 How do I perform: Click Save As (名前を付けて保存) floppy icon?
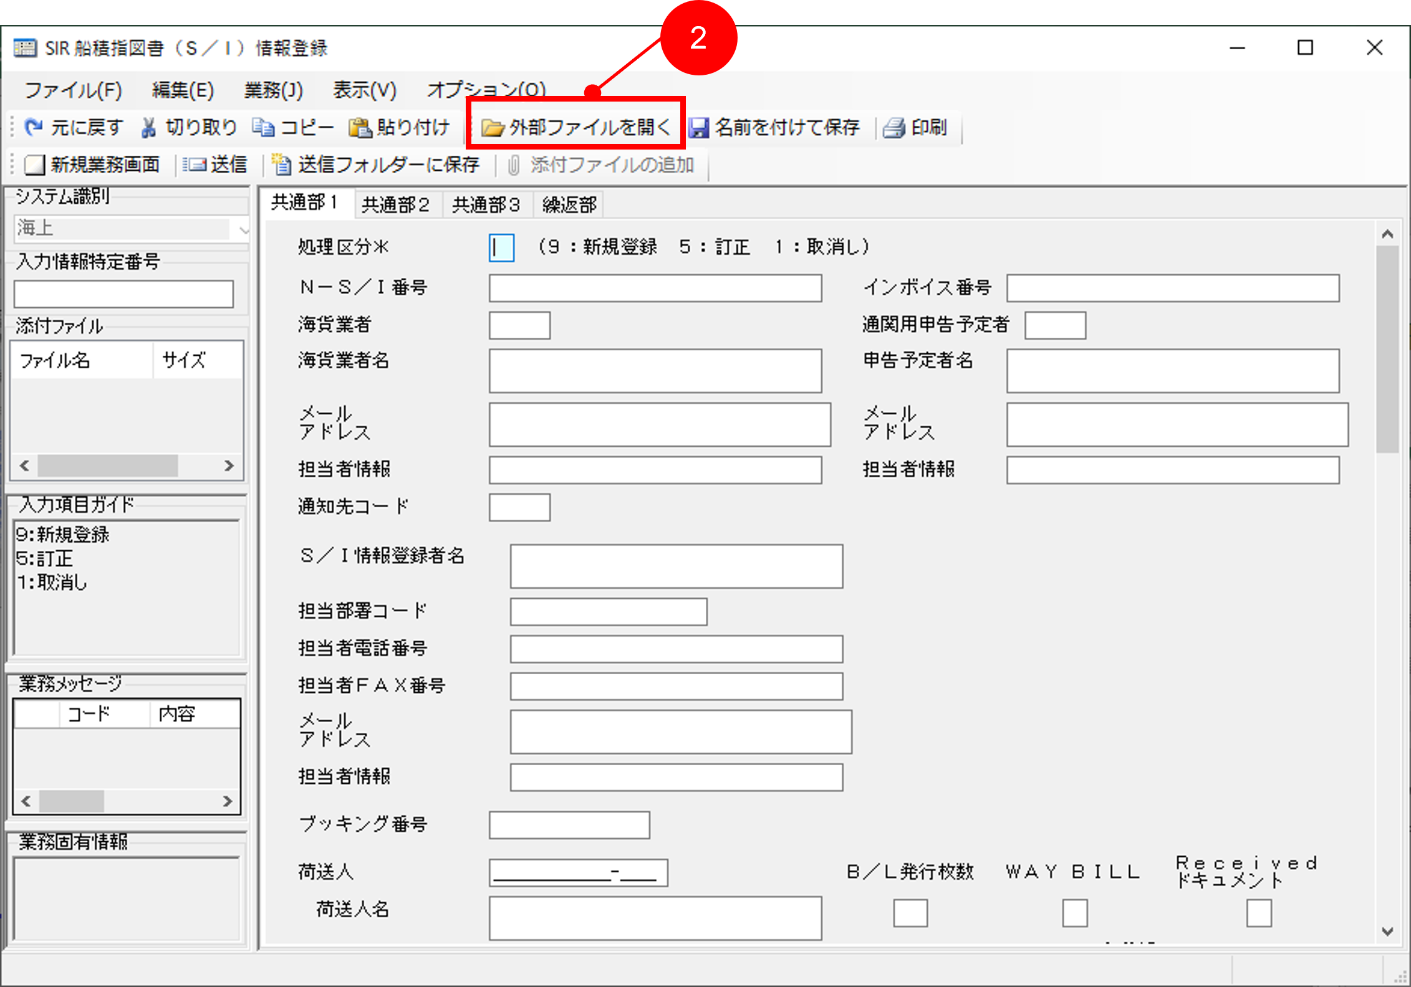click(699, 127)
